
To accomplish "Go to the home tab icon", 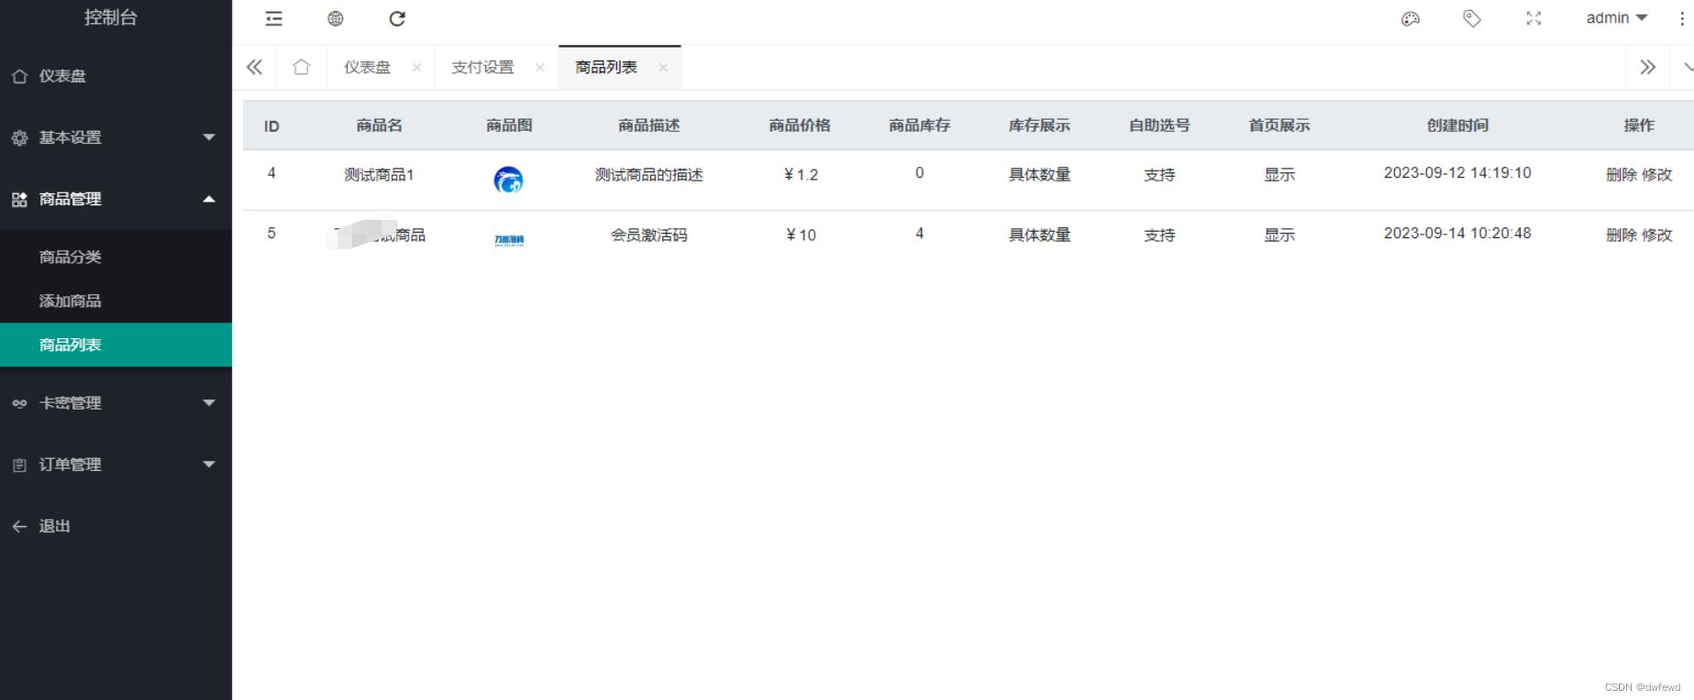I will [x=301, y=67].
